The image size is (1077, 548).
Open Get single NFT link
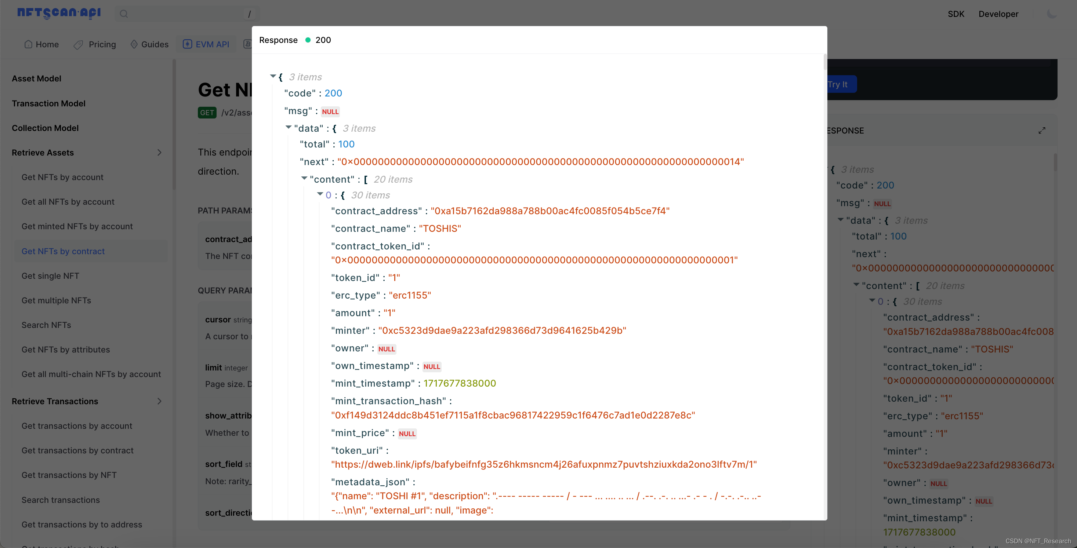(50, 276)
